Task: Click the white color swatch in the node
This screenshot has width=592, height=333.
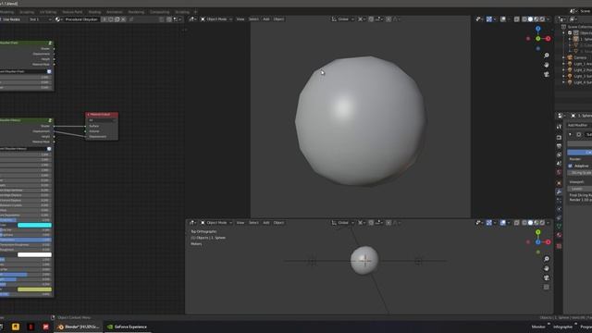Action: pyautogui.click(x=34, y=255)
